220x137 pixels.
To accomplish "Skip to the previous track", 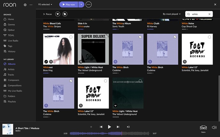I will point(101,127).
